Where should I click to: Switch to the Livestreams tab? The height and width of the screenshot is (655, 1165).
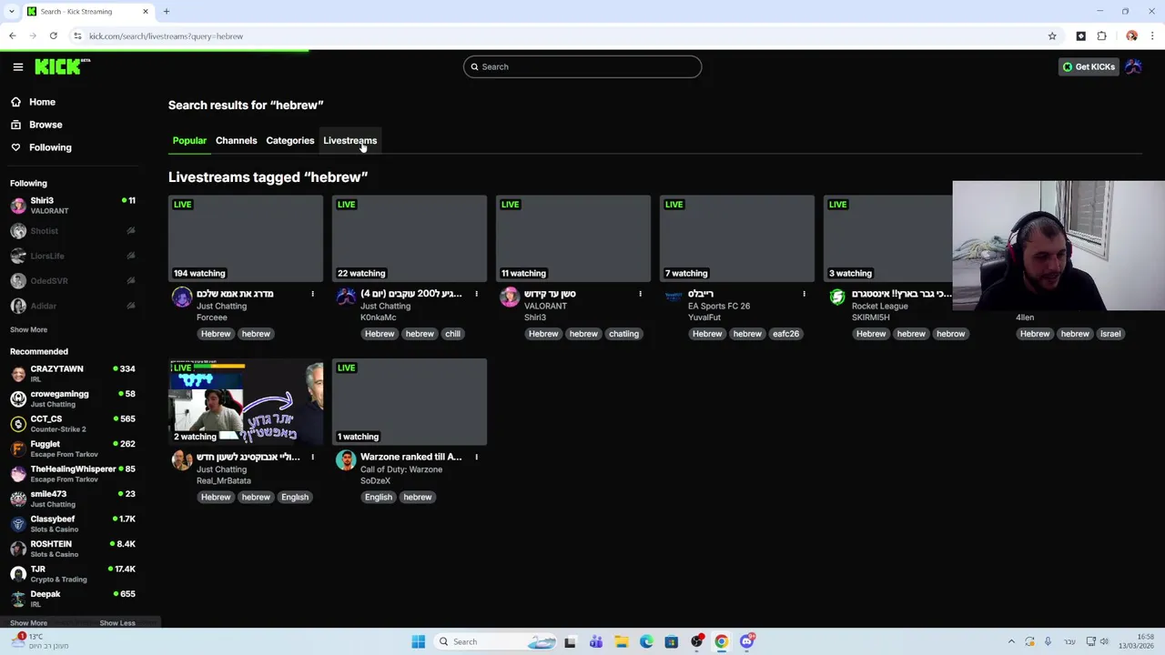(x=349, y=140)
